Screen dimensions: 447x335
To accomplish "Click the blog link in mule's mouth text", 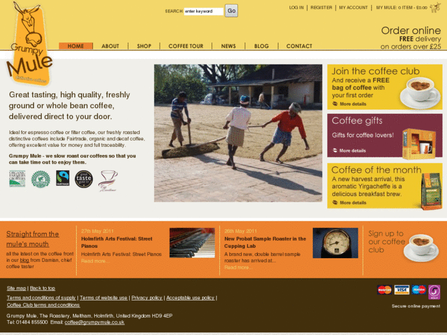I will [x=25, y=260].
